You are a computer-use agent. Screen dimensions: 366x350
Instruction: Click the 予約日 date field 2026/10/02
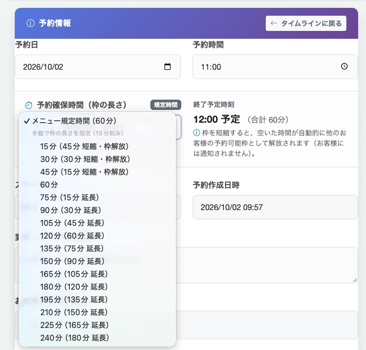click(98, 67)
